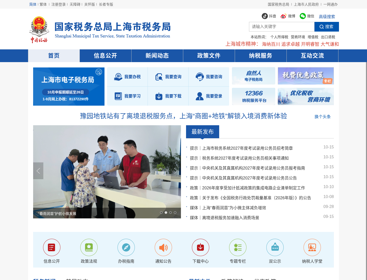
Task: Click the GO icon on the e-tax banner
Action: point(99,72)
